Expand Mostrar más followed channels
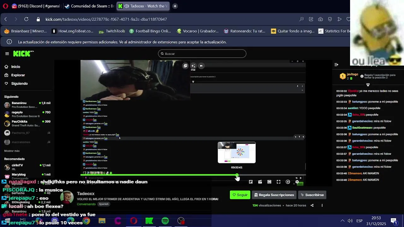This screenshot has height=227, width=404. coord(12,151)
